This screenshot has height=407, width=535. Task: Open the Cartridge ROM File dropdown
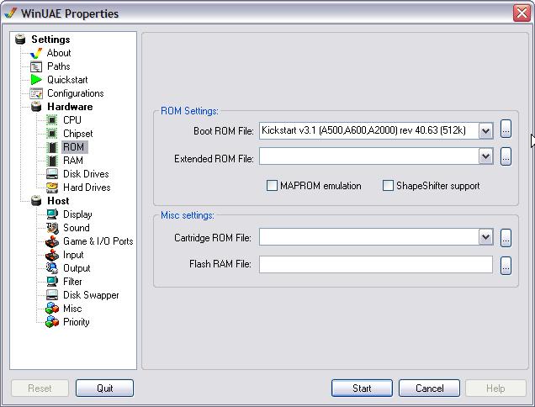[486, 237]
